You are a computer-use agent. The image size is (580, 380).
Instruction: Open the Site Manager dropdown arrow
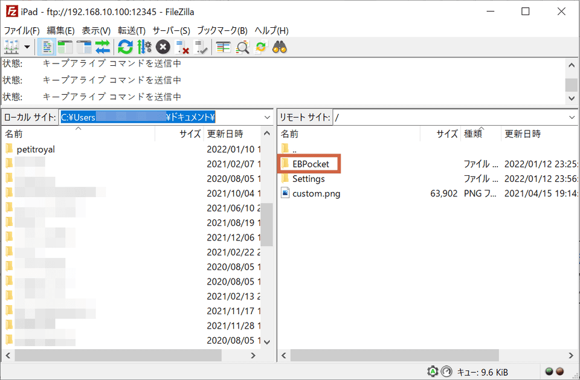tap(27, 47)
